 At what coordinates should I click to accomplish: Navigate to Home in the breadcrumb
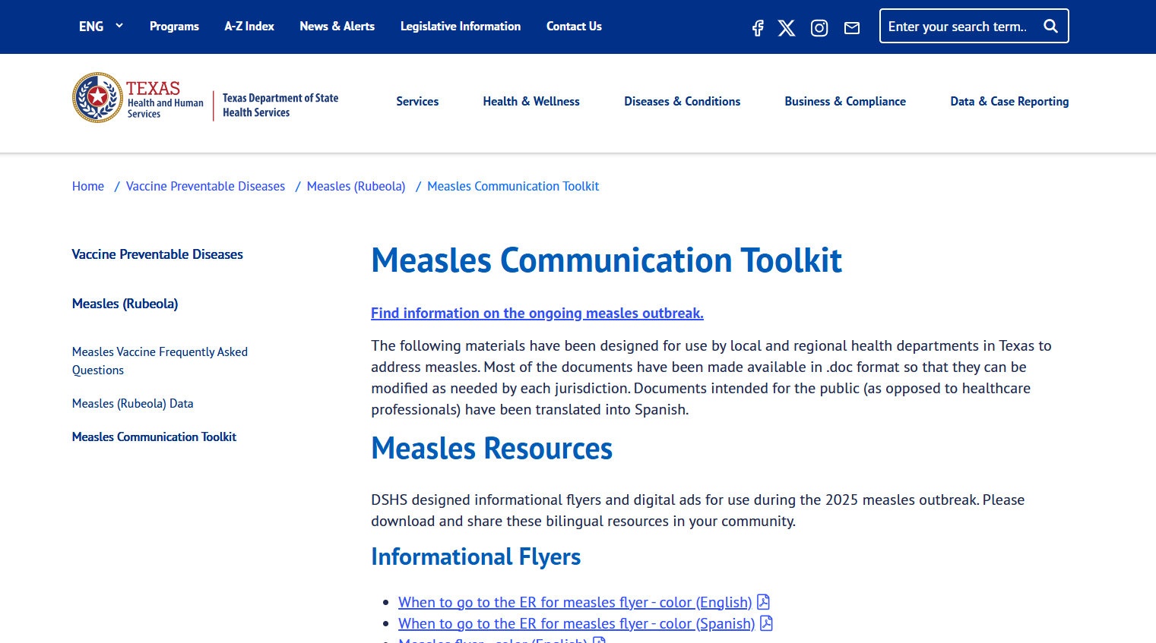[88, 187]
